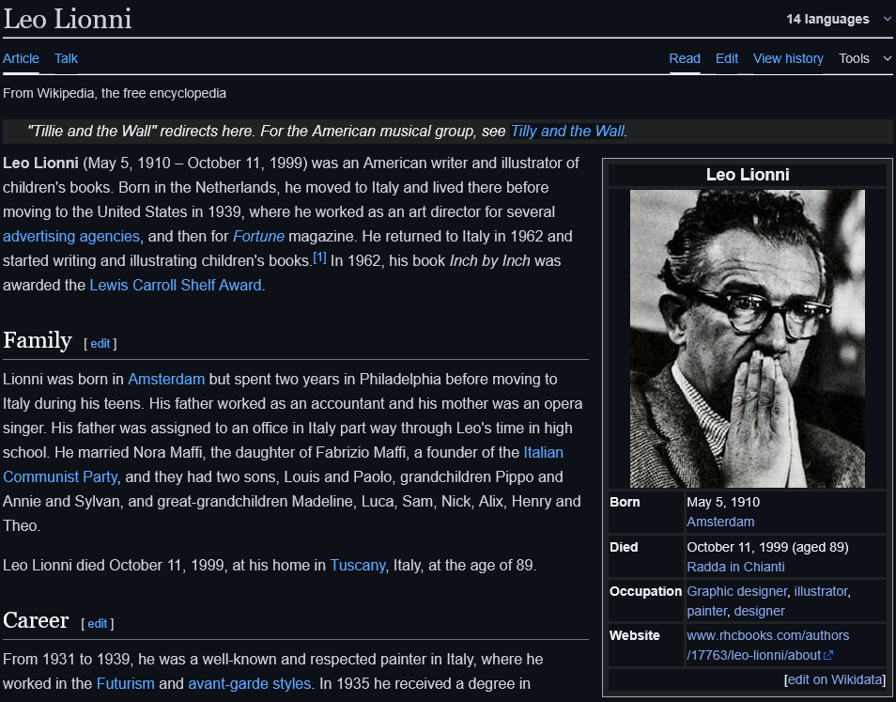Click the Died label in infobox
896x702 pixels.
[x=624, y=547]
